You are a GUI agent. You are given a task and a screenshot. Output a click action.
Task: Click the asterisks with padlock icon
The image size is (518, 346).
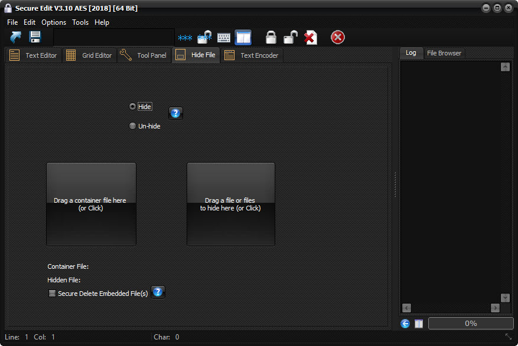click(204, 37)
